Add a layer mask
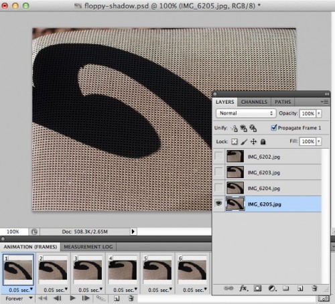Screen dimensions: 335x304 (257, 289)
